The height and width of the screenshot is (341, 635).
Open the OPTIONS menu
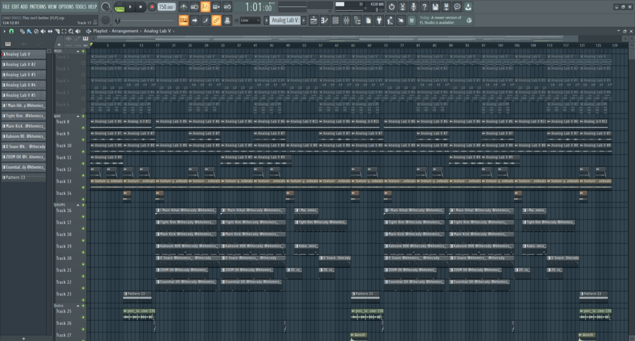(x=66, y=6)
